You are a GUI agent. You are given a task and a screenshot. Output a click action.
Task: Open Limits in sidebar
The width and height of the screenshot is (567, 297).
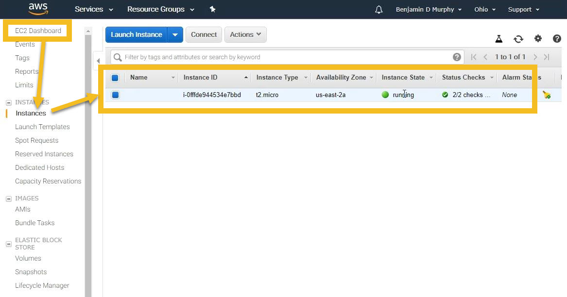click(24, 85)
